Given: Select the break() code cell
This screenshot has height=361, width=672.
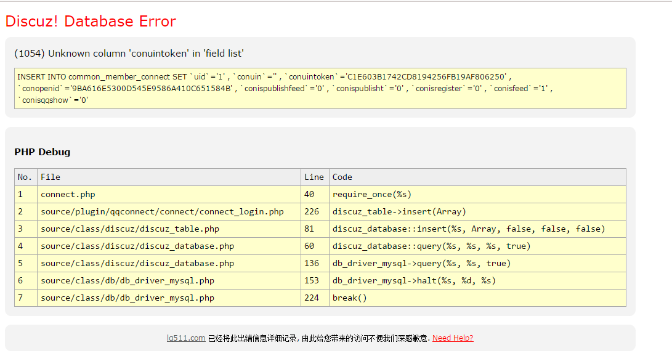Looking at the screenshot, I should [x=349, y=298].
